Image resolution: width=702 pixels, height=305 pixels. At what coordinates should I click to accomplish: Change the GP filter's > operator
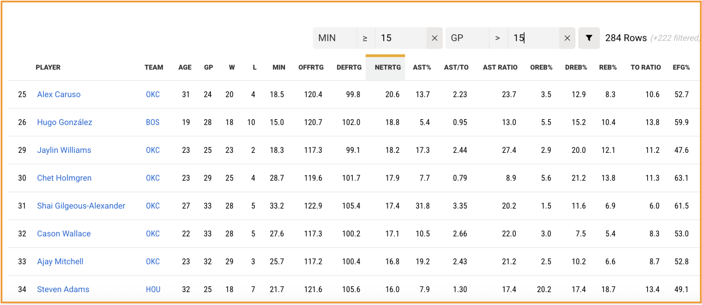tap(498, 38)
